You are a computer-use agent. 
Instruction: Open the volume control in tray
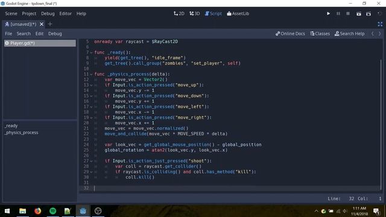pyautogui.click(x=345, y=211)
